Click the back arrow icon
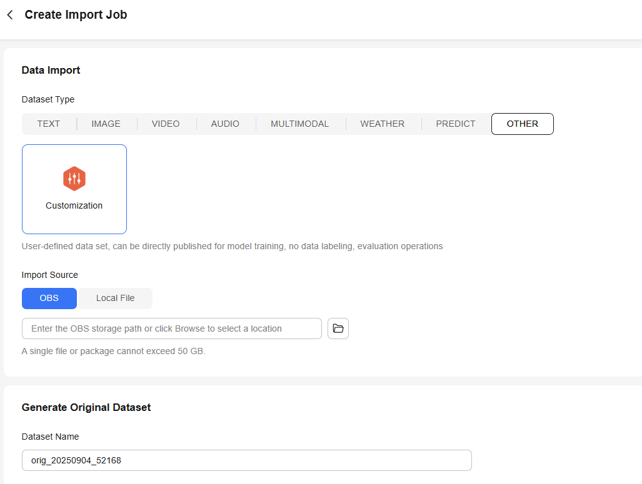 coord(10,15)
